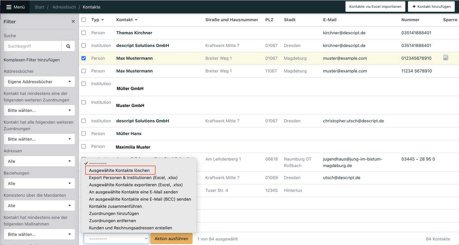The width and height of the screenshot is (459, 245).
Task: Check the Thomas Kirchner row checkbox
Action: [x=84, y=33]
